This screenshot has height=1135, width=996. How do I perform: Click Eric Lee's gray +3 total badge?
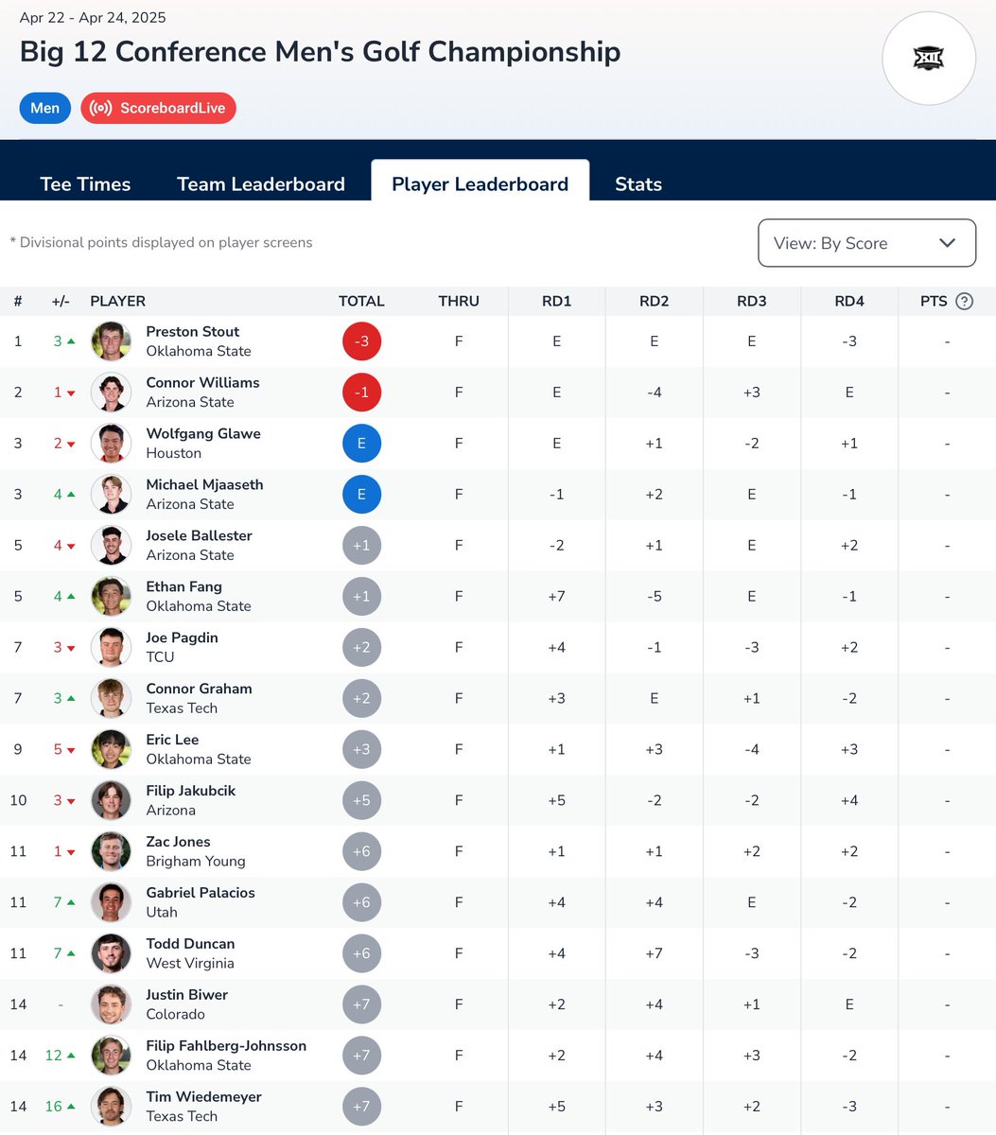click(361, 750)
